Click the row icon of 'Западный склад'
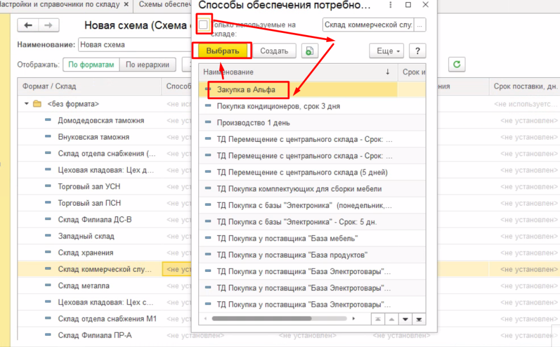The height and width of the screenshot is (347, 560). click(48, 236)
